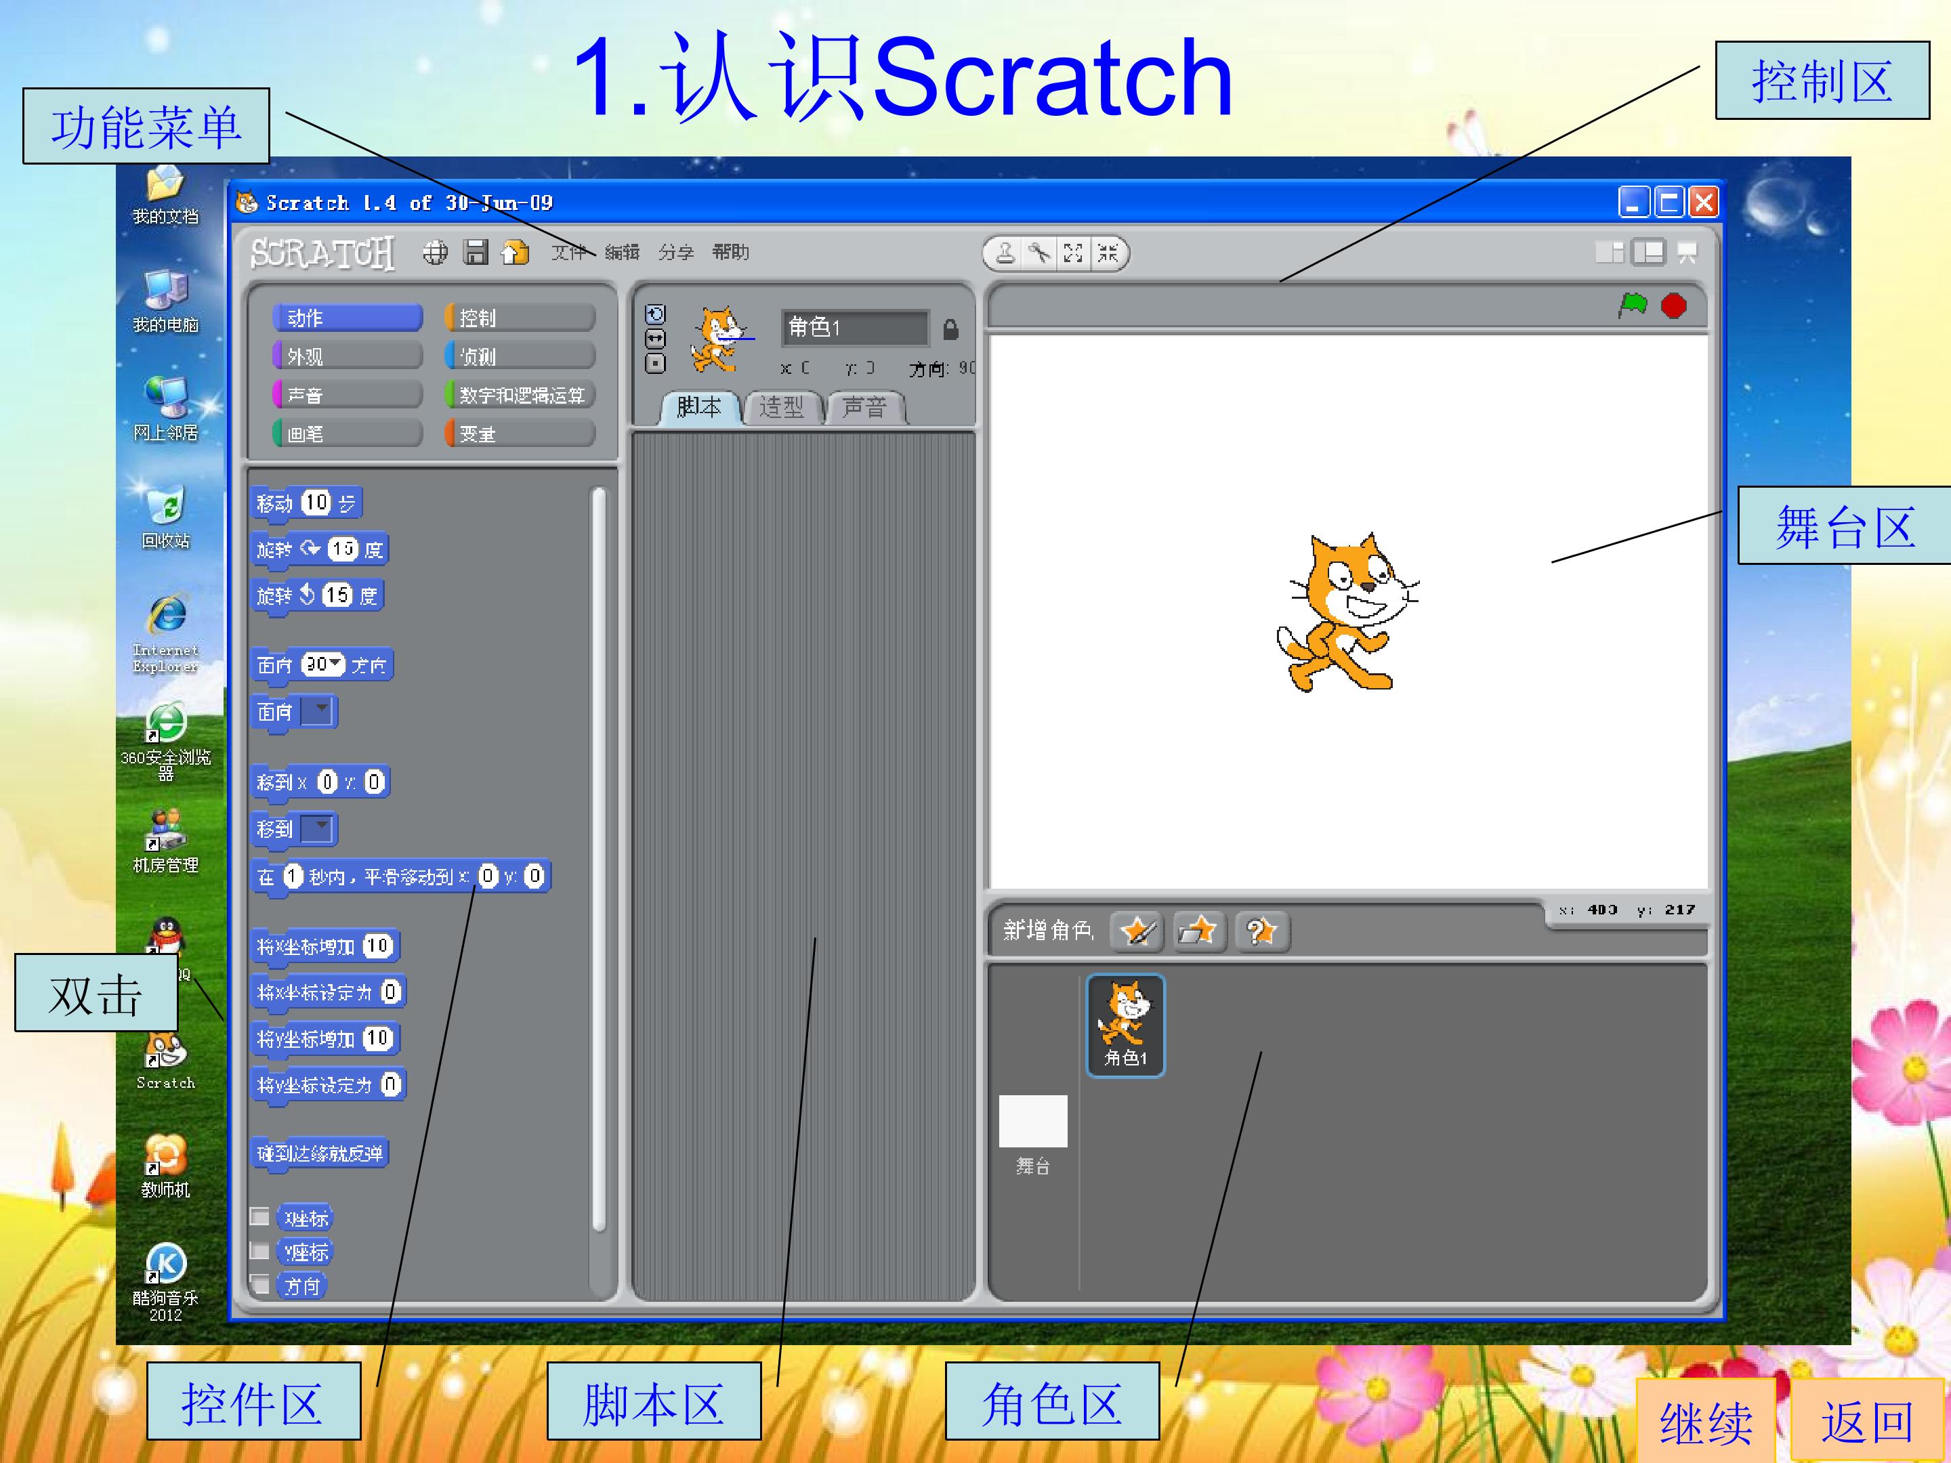The image size is (1951, 1463).
Task: Click the 返回 slide button
Action: [x=1867, y=1421]
